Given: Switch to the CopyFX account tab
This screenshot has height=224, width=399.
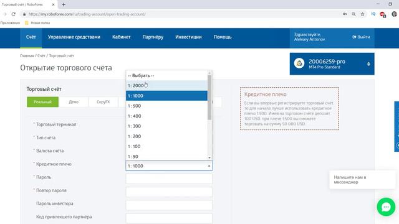Looking at the screenshot, I should (x=103, y=102).
